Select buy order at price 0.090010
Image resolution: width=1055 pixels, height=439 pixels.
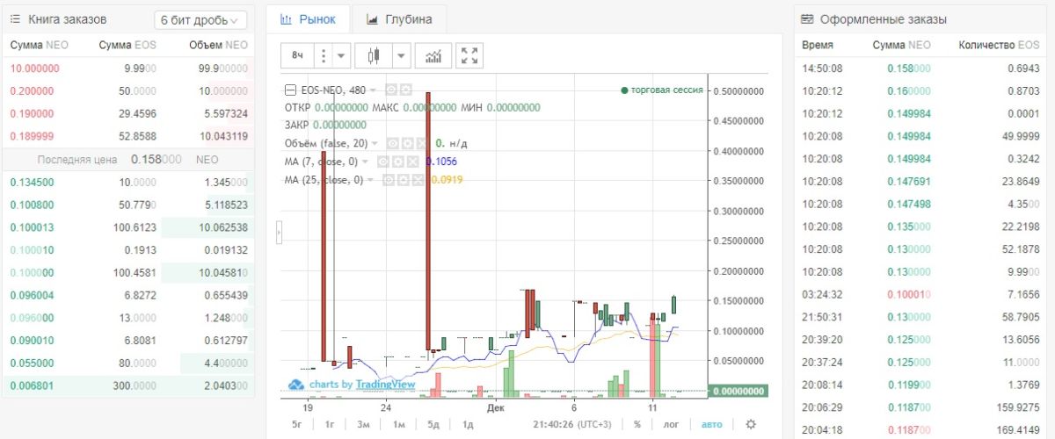[128, 340]
